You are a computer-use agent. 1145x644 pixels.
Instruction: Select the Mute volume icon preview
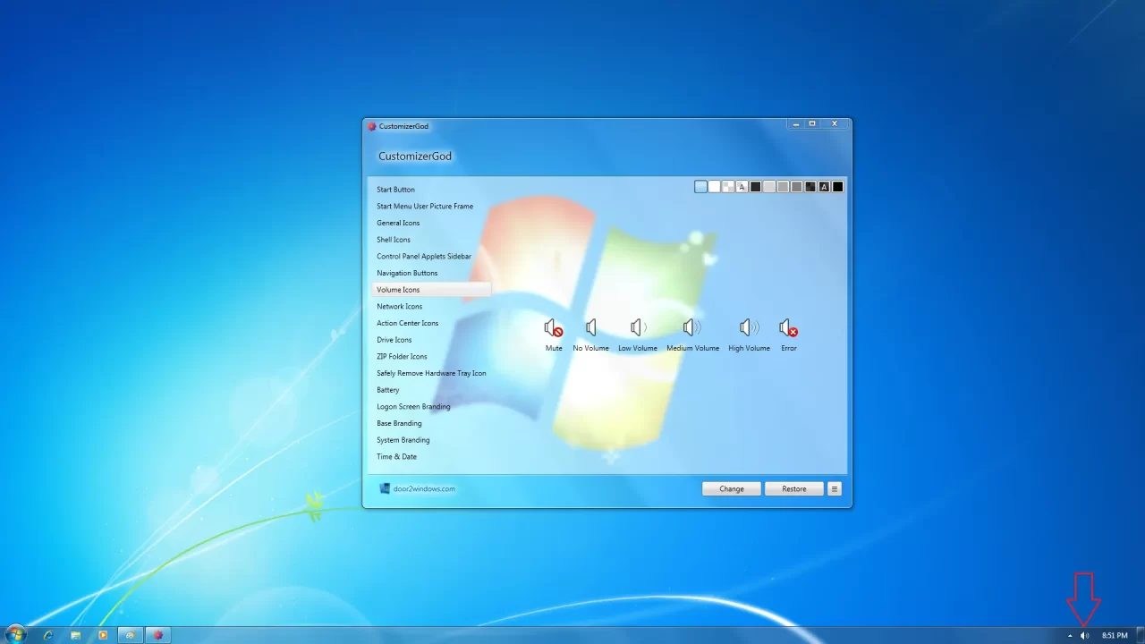point(553,327)
